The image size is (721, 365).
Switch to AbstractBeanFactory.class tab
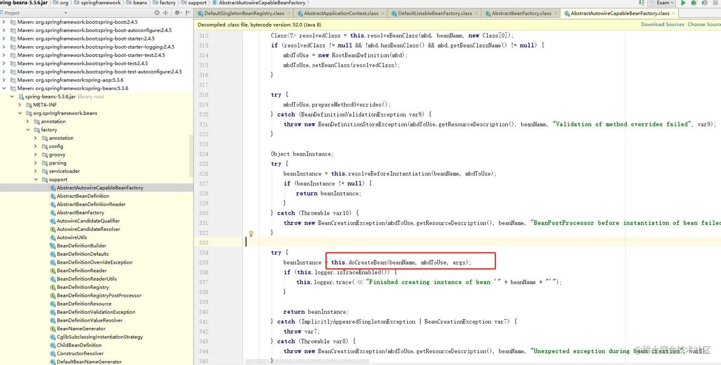tap(521, 13)
